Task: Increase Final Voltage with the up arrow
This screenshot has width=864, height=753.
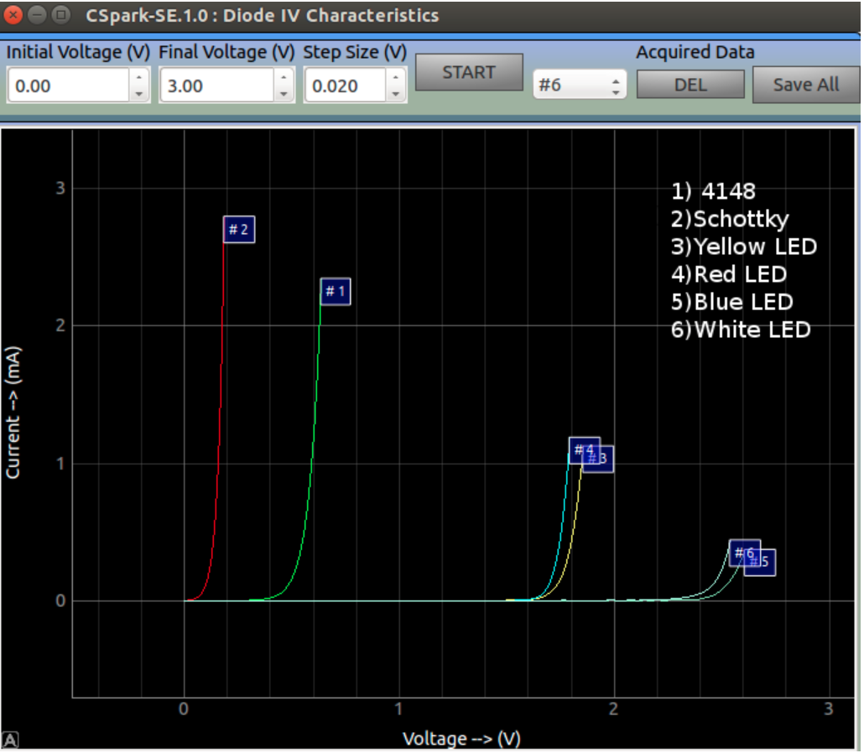Action: [x=284, y=77]
